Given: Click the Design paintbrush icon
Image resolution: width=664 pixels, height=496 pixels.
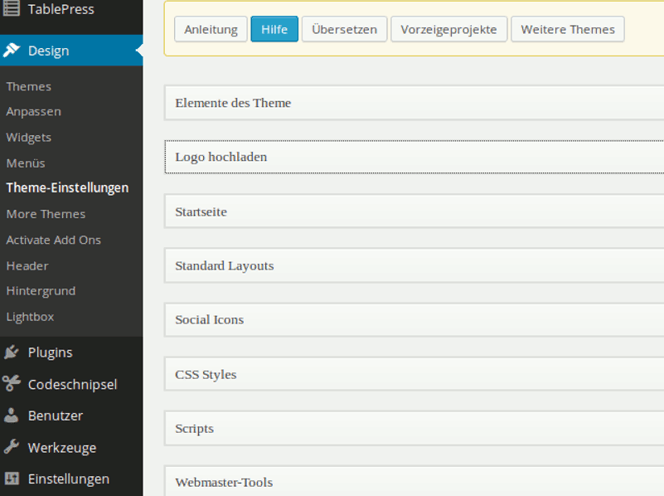Looking at the screenshot, I should [x=12, y=51].
